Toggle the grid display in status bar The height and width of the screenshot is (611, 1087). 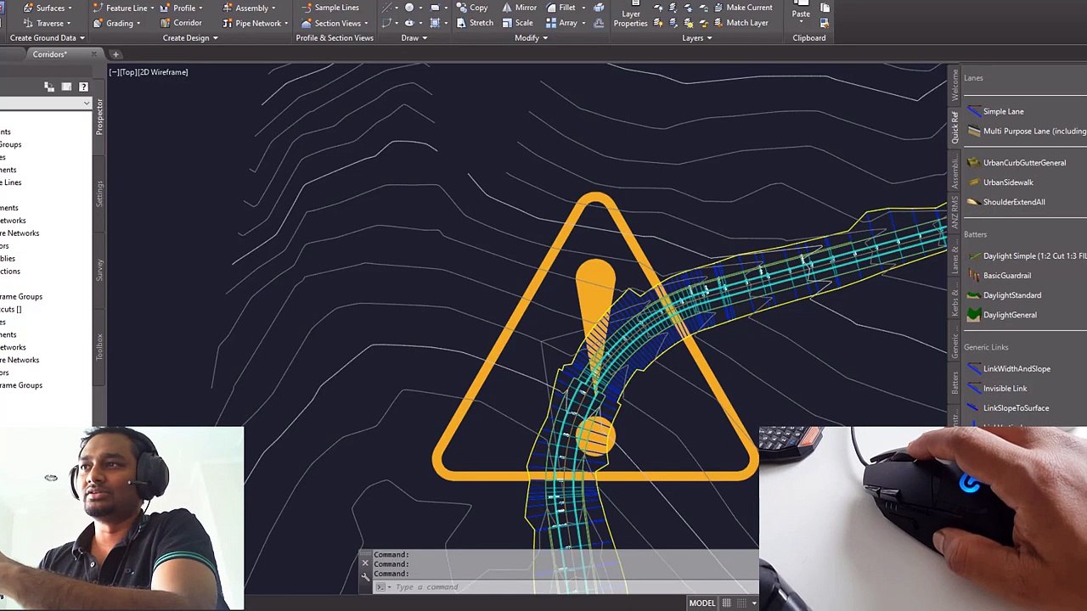tap(727, 603)
